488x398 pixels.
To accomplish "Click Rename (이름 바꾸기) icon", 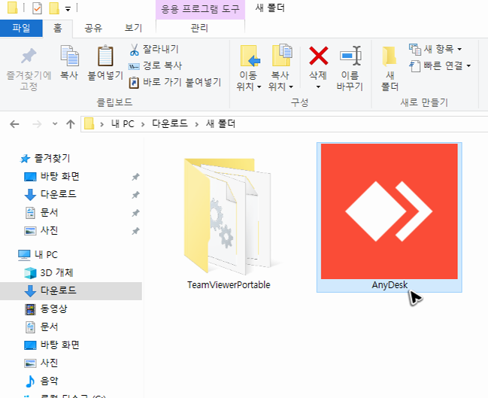I will click(x=350, y=56).
